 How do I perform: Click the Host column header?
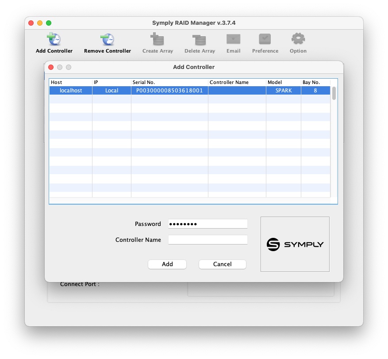tap(70, 82)
